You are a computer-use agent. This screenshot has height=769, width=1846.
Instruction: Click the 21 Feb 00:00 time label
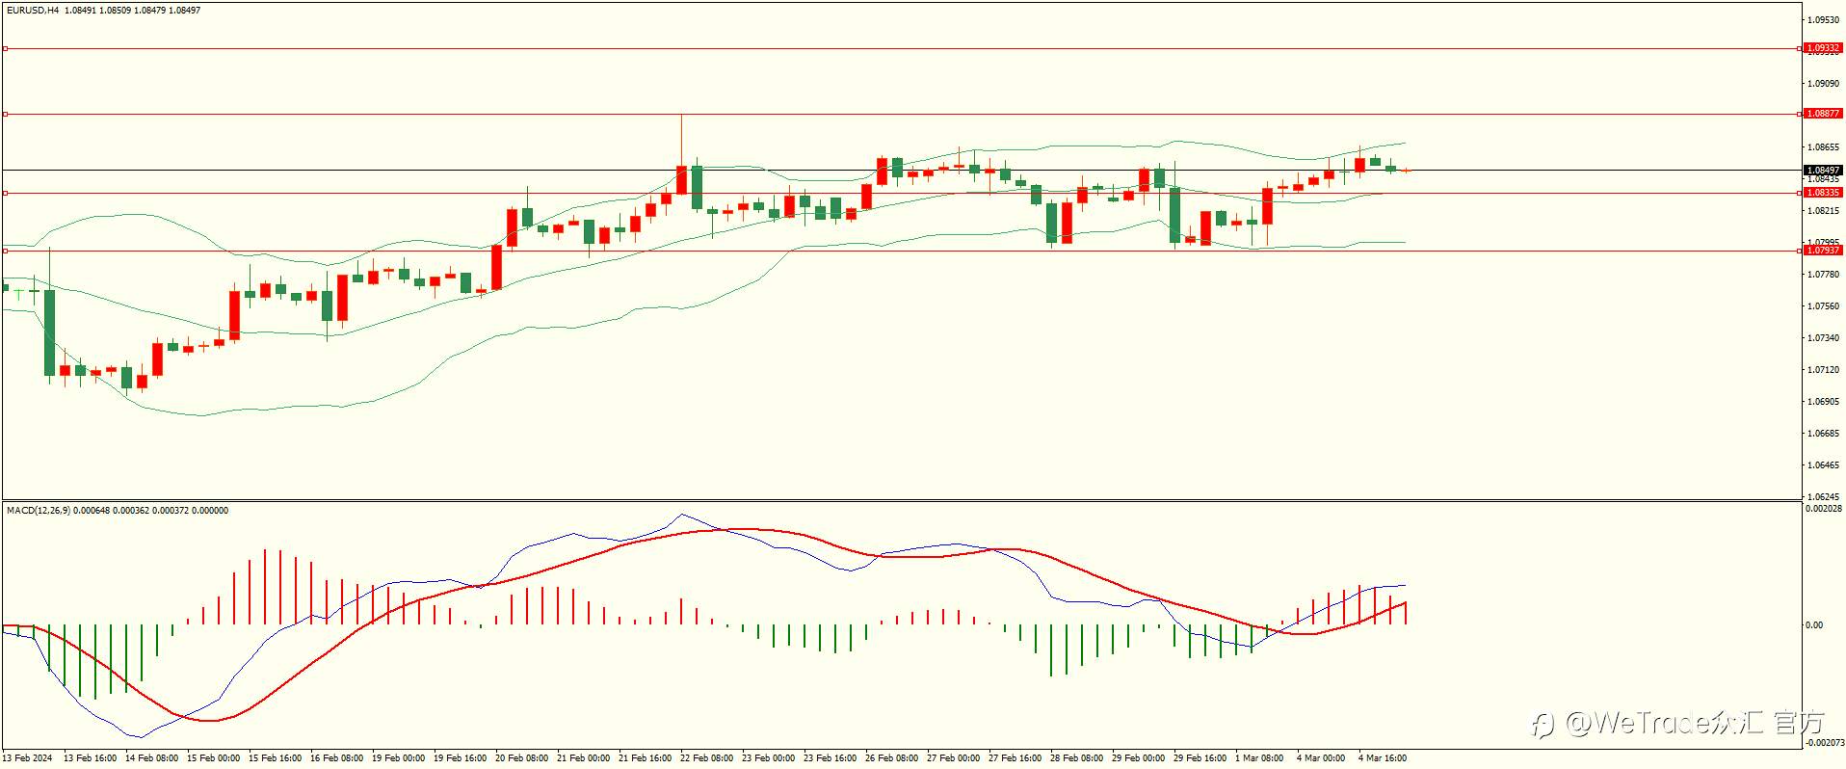click(x=584, y=758)
